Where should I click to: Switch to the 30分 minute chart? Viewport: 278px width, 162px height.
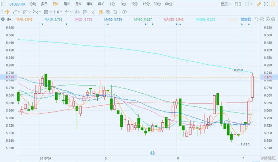[x=157, y=4]
